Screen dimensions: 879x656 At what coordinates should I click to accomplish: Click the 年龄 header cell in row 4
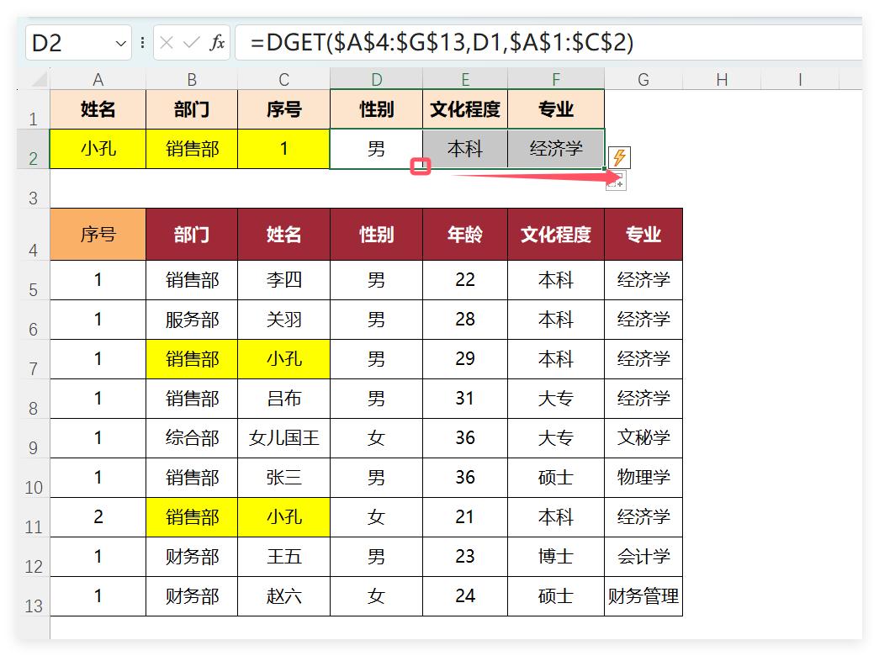tap(464, 235)
